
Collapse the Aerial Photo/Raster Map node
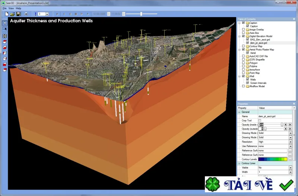click(x=240, y=49)
